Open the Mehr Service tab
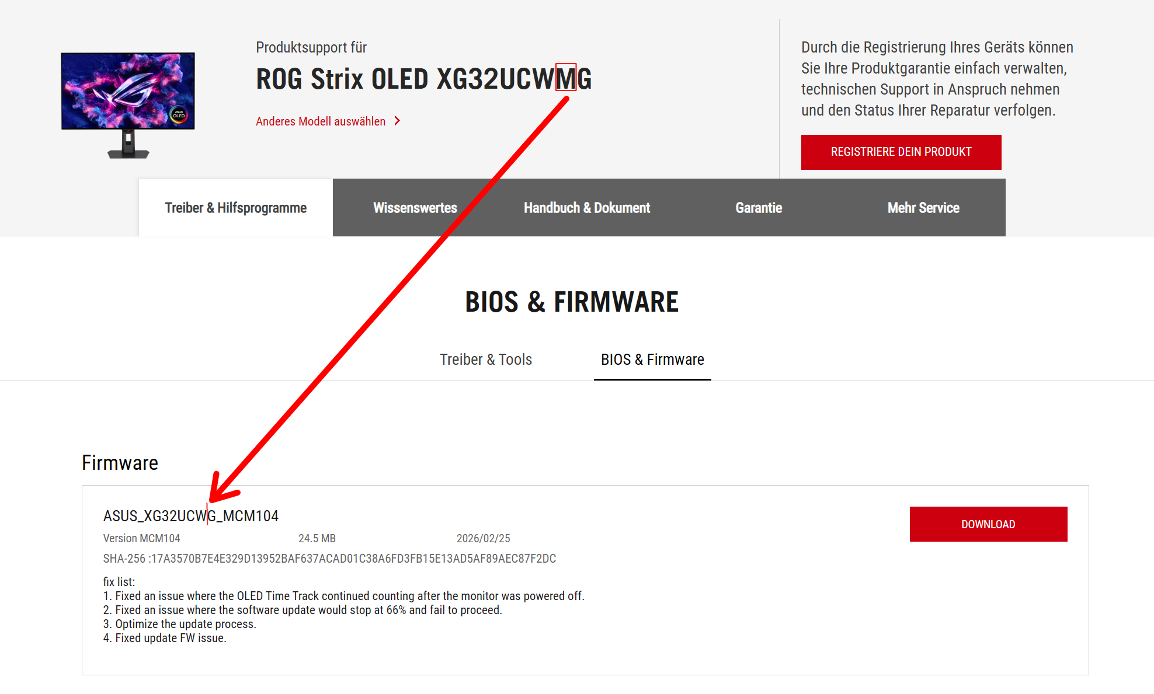Viewport: 1154px width, 694px height. coord(923,208)
